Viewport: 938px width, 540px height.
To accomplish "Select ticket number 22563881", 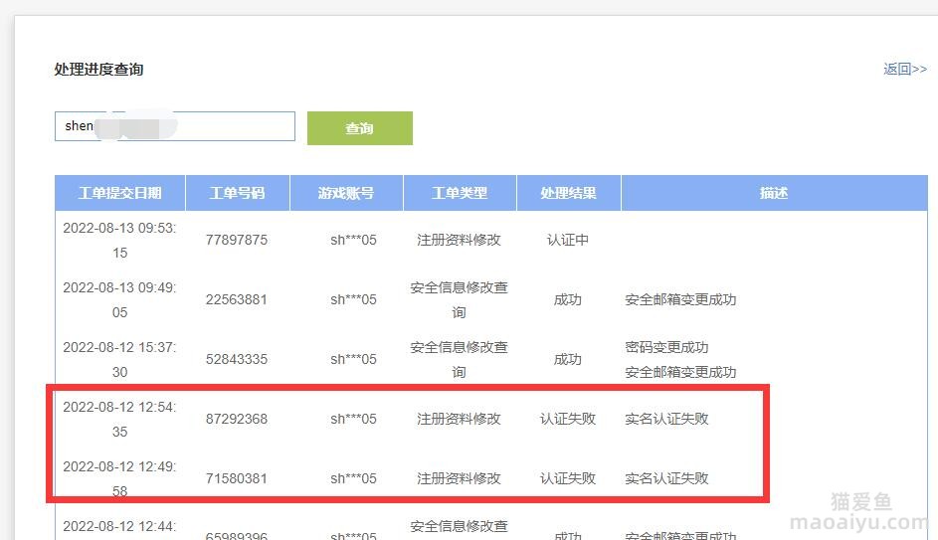I will click(x=237, y=299).
